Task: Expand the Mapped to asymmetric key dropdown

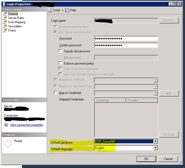Action: click(x=155, y=87)
